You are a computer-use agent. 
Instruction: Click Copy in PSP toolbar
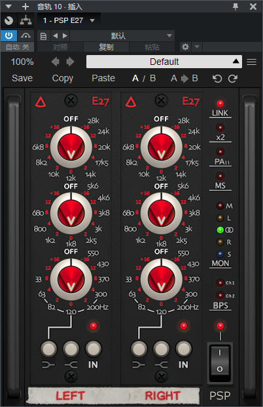tap(63, 78)
